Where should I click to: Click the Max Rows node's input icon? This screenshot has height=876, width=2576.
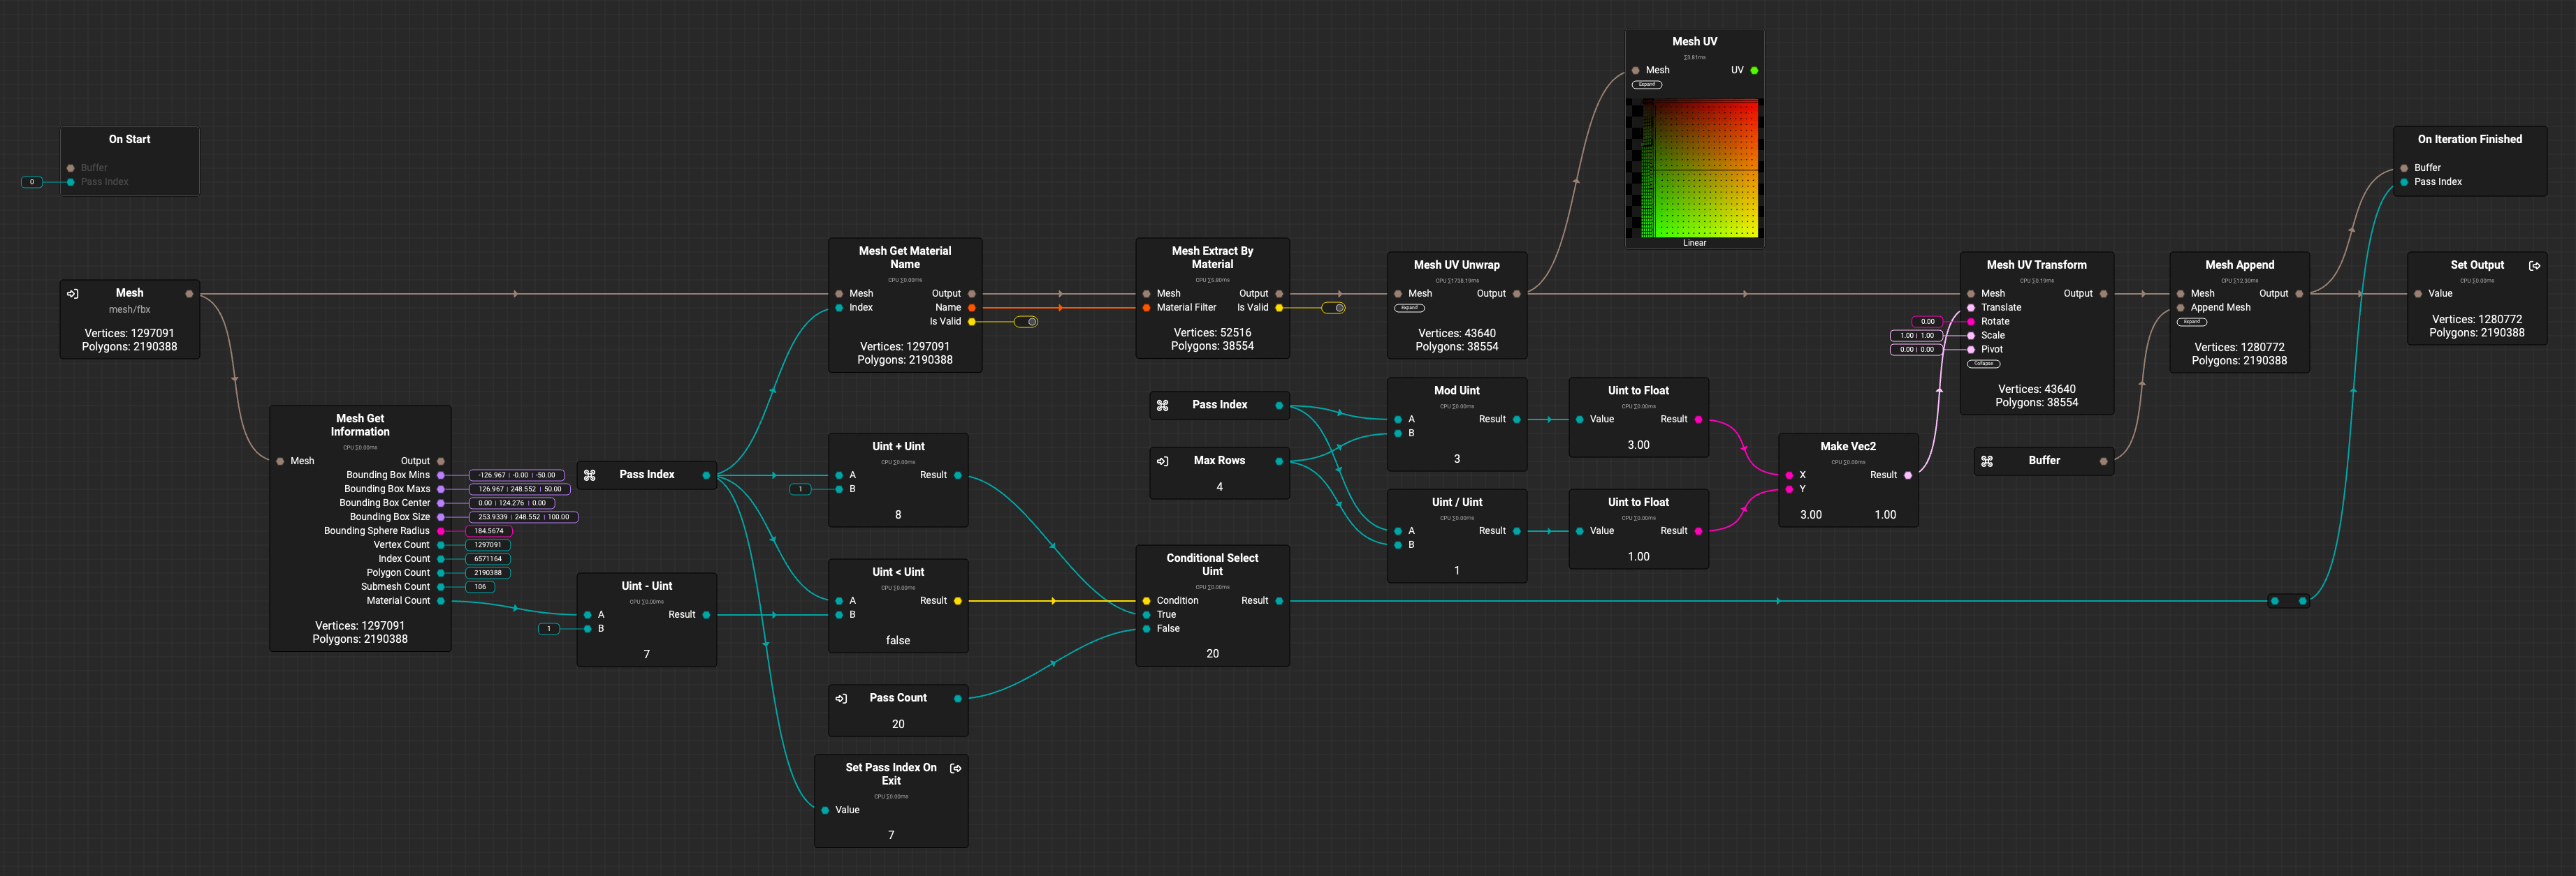1162,461
